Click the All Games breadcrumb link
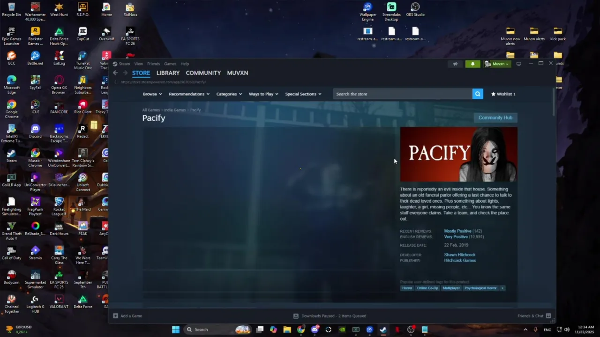The image size is (600, 337). 151,110
